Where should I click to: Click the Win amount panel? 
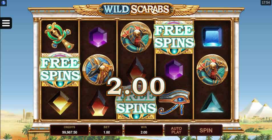point(144,130)
